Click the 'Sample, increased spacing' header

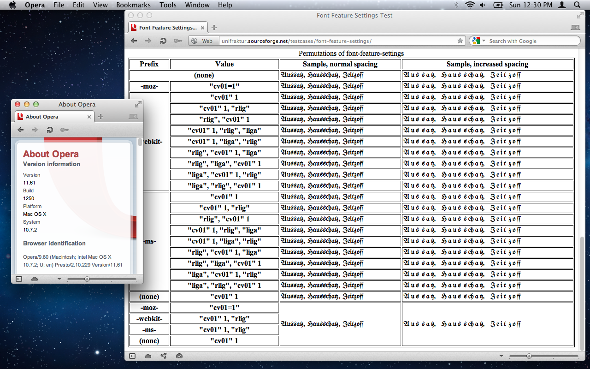point(488,64)
